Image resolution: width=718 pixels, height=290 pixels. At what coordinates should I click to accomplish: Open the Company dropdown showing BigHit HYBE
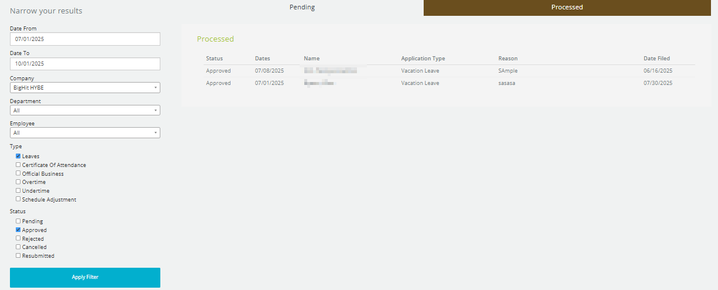pyautogui.click(x=85, y=88)
